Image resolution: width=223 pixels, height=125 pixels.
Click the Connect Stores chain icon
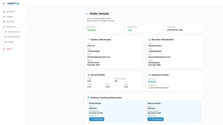[x=5, y=32]
